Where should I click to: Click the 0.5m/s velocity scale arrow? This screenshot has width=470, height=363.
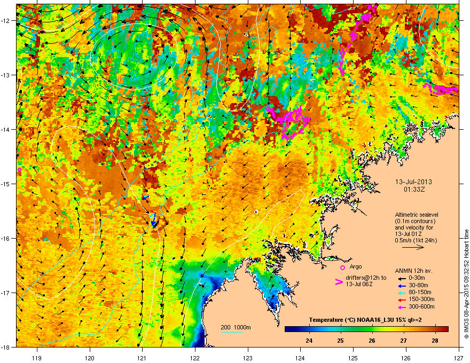point(413,247)
